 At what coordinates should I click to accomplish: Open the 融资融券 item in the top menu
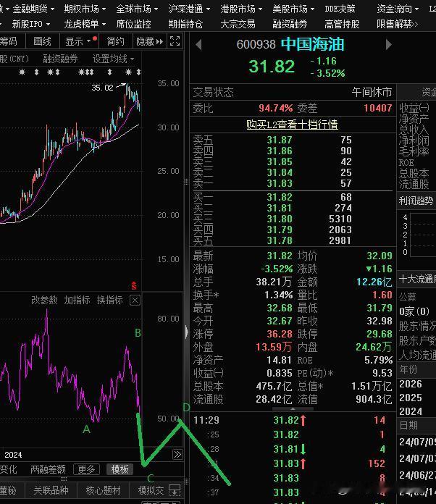[290, 24]
